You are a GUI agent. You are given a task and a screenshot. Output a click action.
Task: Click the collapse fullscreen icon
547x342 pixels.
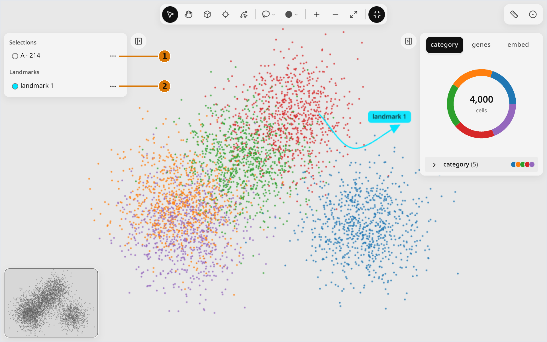pos(377,15)
